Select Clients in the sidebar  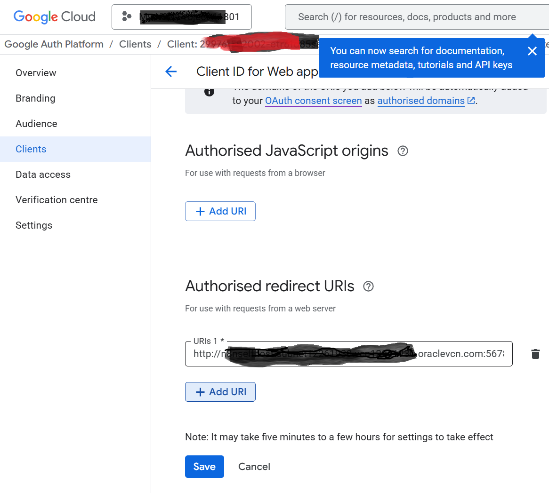coord(31,149)
